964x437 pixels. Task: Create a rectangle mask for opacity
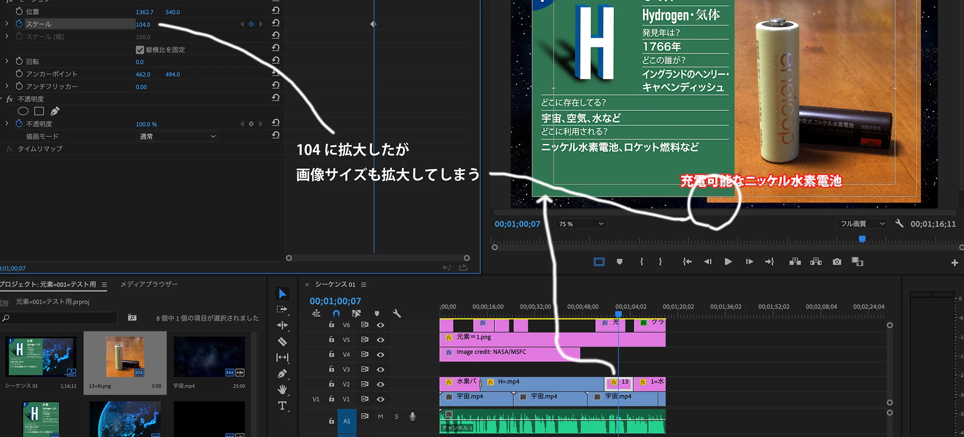pos(40,111)
